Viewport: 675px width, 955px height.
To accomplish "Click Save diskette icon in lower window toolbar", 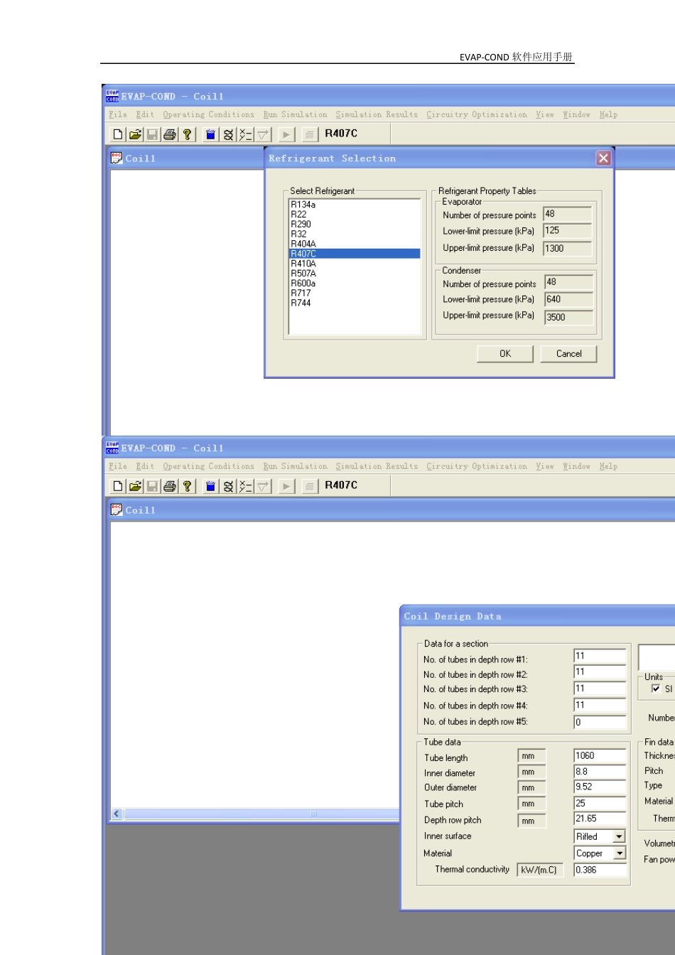I will [x=152, y=486].
